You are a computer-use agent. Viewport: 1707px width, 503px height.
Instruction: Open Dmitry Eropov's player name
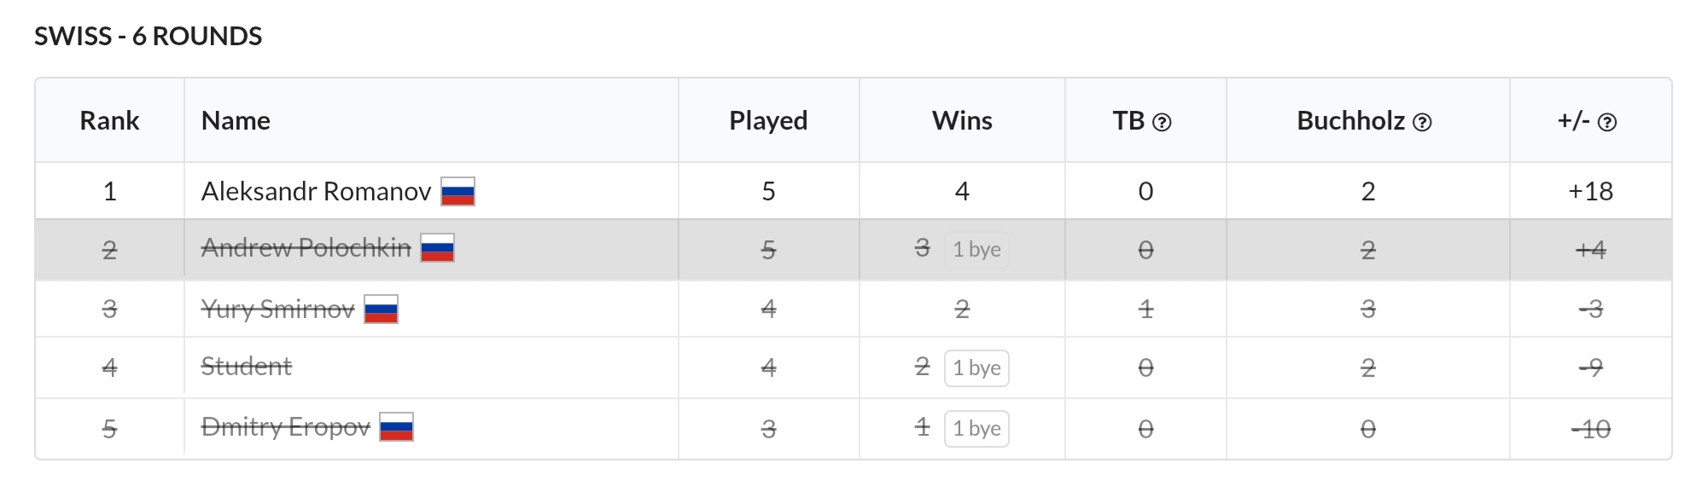point(285,427)
